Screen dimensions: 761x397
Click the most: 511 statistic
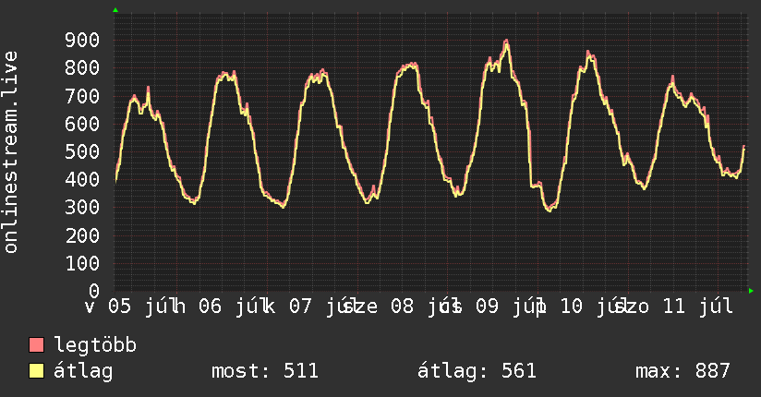[265, 371]
